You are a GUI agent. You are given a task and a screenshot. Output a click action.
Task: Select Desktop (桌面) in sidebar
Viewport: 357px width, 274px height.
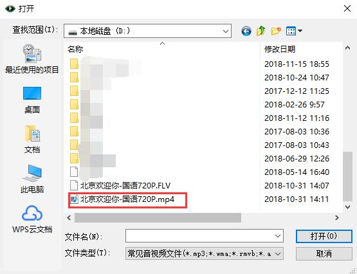point(32,100)
